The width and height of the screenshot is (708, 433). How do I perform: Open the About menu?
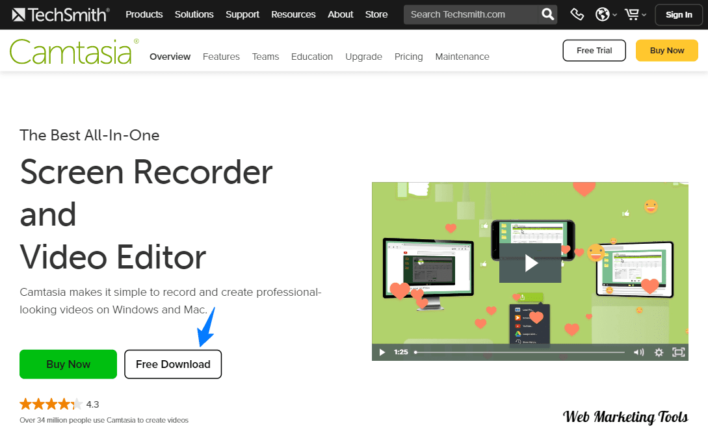tap(341, 14)
